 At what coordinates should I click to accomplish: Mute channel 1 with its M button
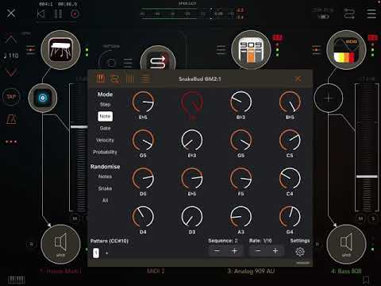point(75,218)
